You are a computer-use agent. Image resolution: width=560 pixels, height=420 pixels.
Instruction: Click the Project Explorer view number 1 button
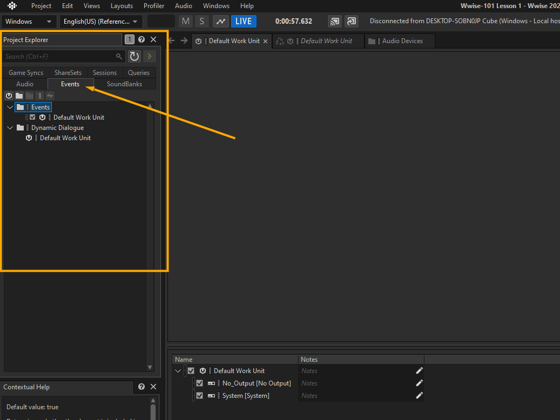[129, 39]
